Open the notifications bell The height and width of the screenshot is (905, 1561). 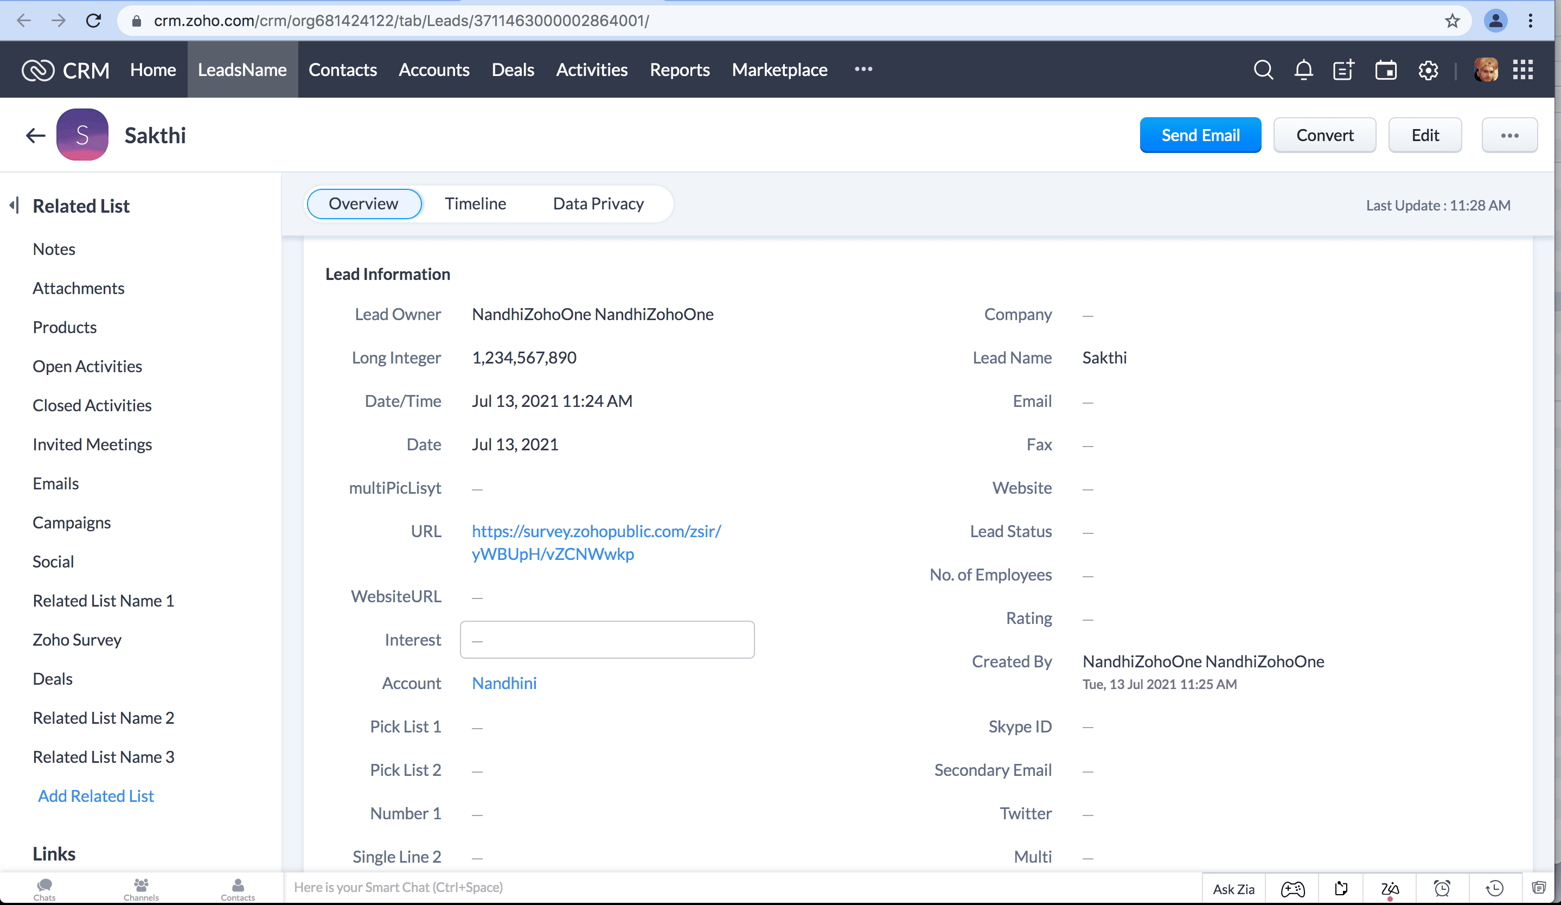coord(1303,70)
